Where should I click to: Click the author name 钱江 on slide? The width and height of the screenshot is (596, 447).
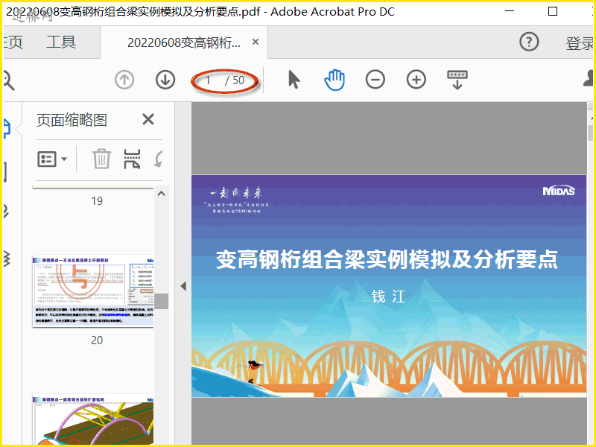[389, 297]
